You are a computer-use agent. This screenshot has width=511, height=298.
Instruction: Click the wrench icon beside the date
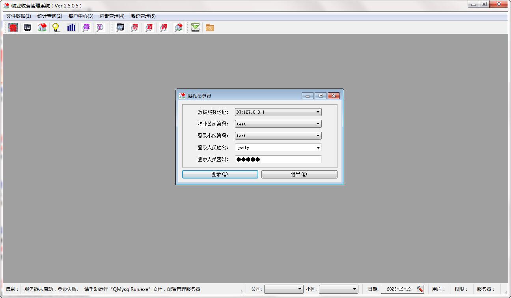420,289
